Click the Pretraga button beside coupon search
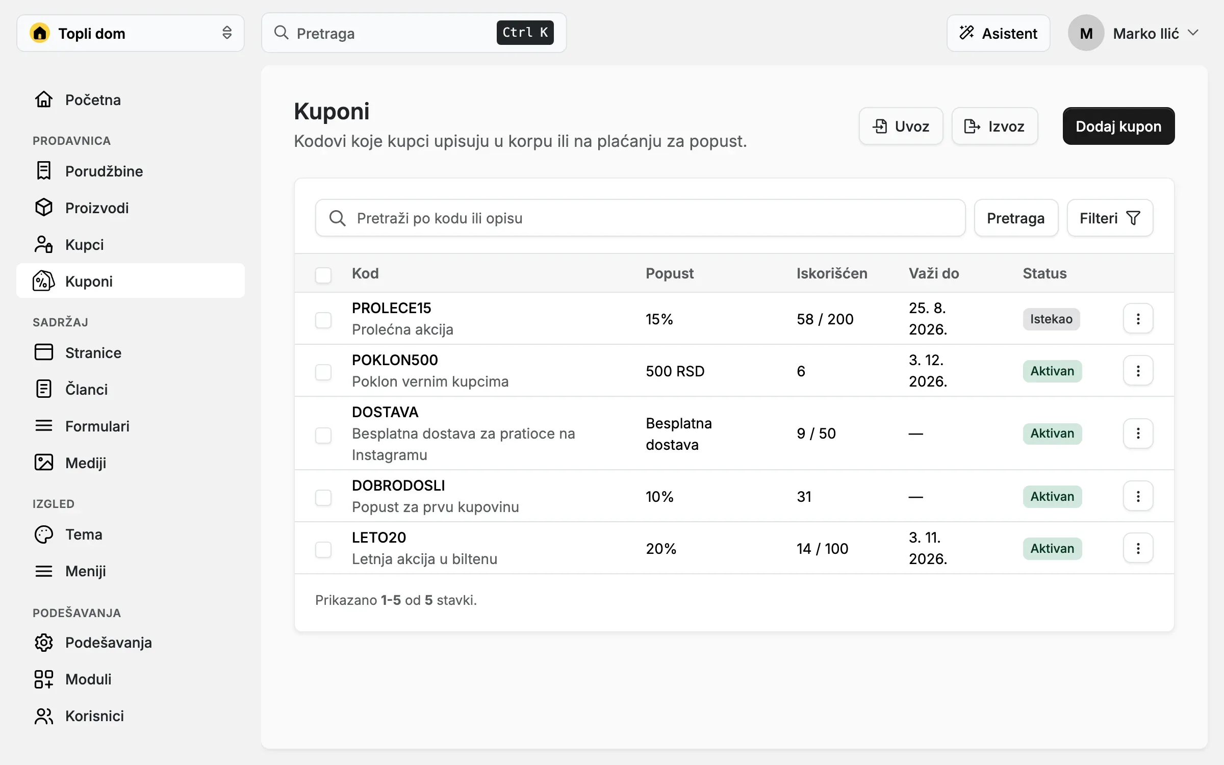Image resolution: width=1224 pixels, height=765 pixels. pyautogui.click(x=1016, y=218)
